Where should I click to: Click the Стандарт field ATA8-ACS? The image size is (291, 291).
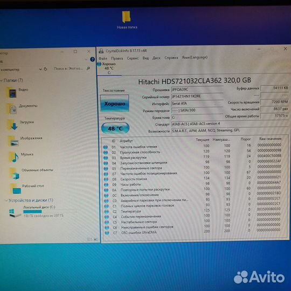click(x=230, y=124)
